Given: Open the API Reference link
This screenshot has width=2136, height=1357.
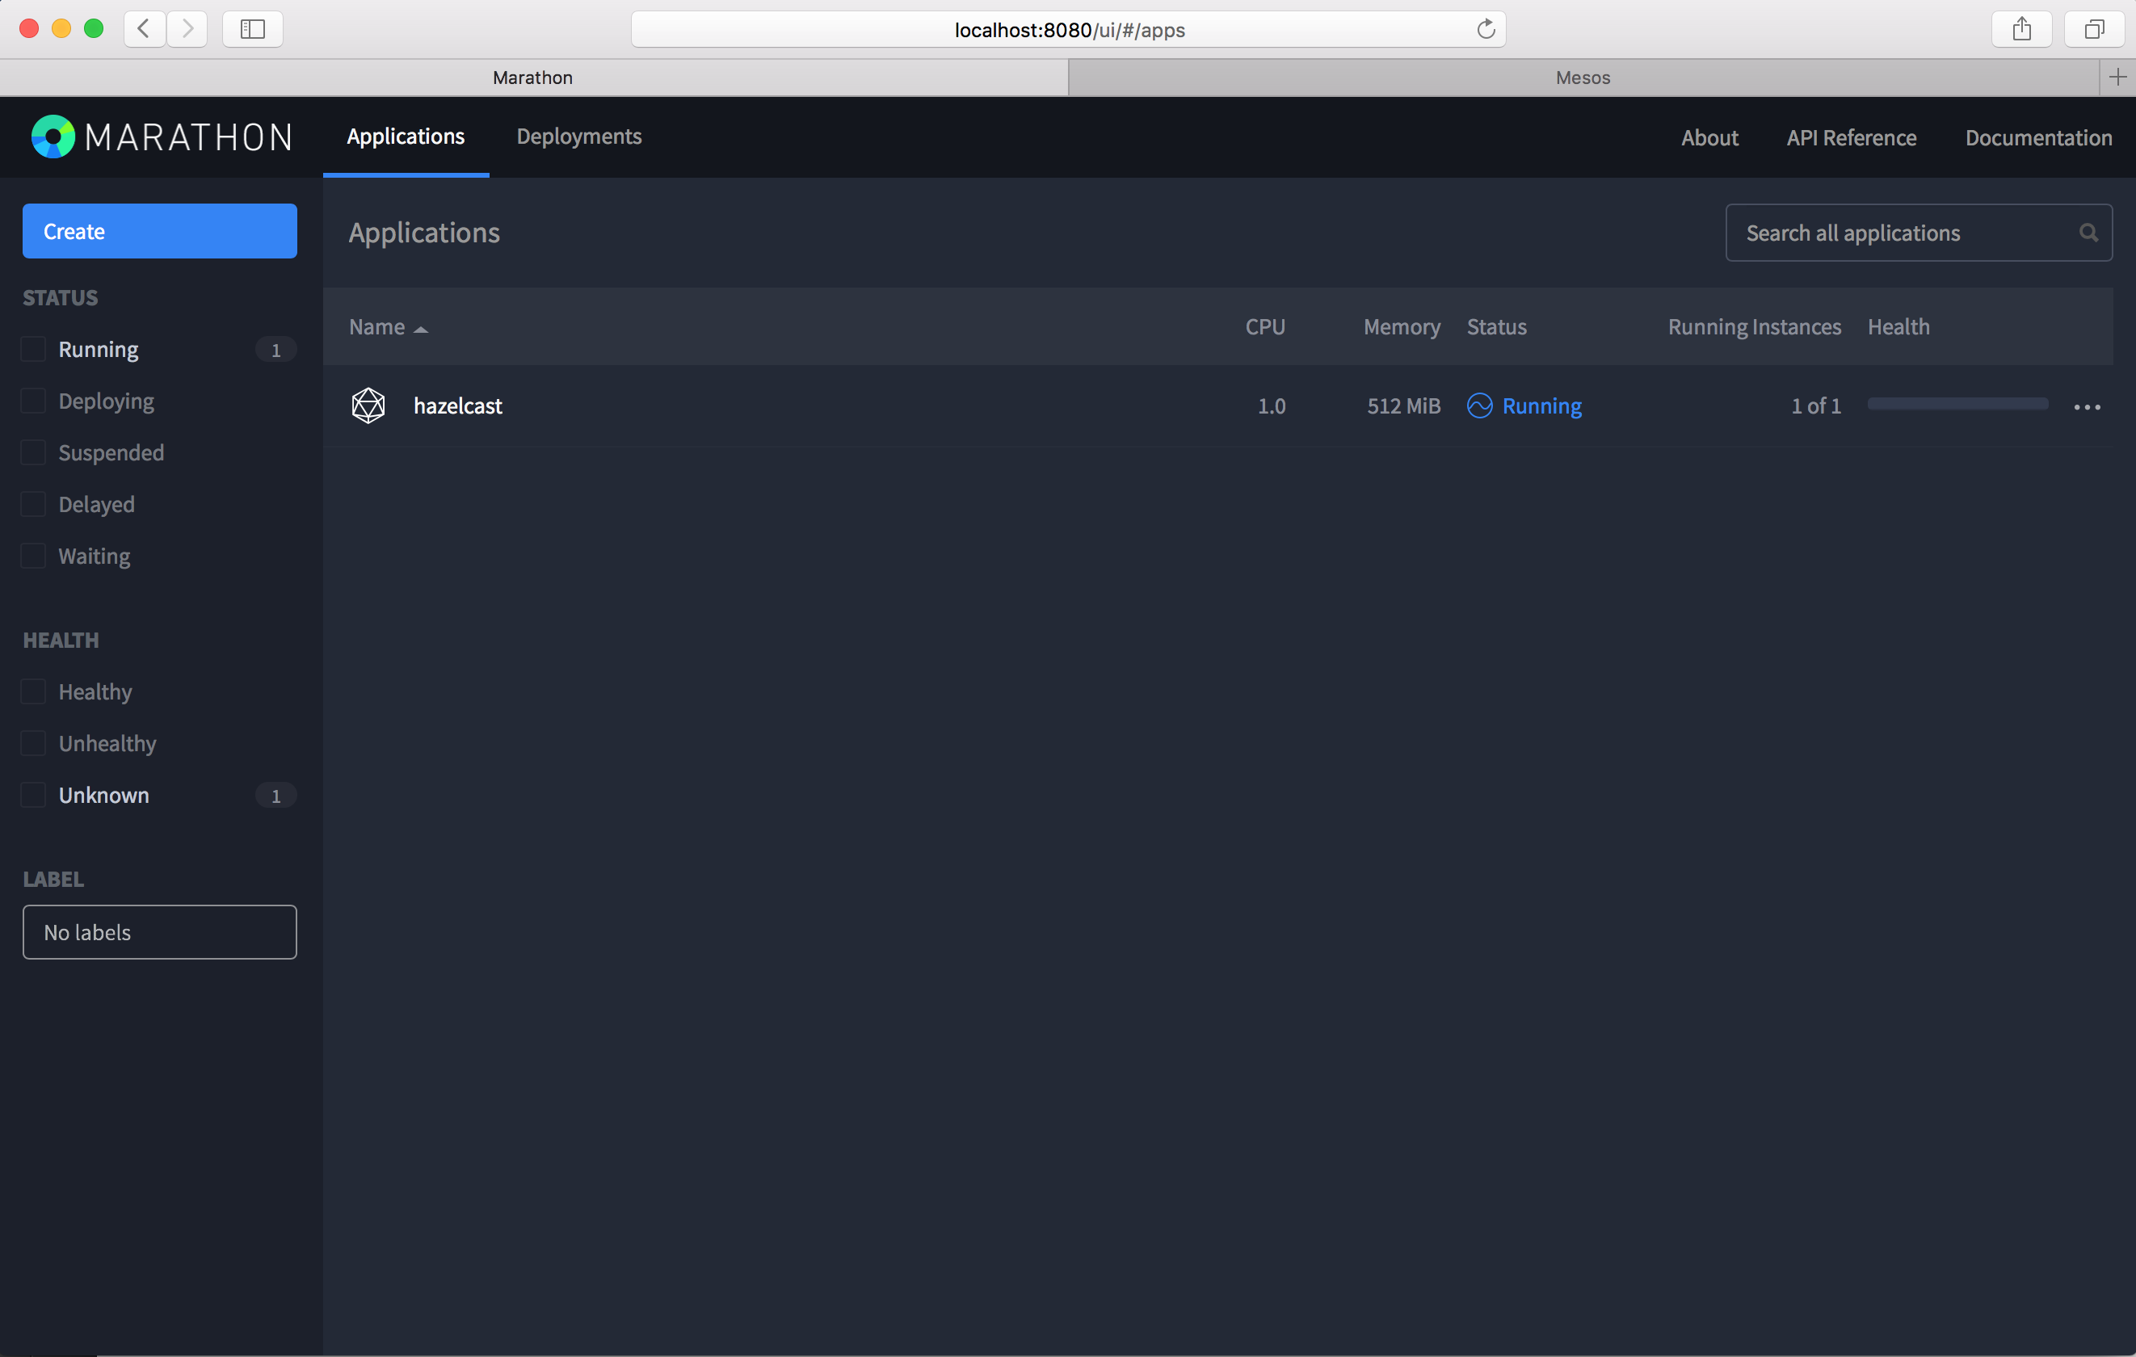Looking at the screenshot, I should 1852,137.
